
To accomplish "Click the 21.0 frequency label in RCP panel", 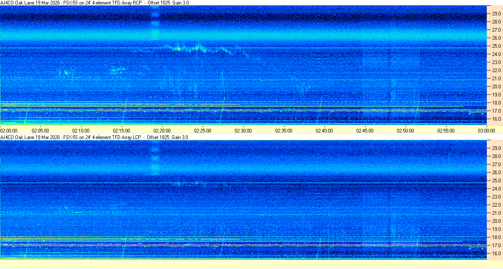I will (x=496, y=79).
